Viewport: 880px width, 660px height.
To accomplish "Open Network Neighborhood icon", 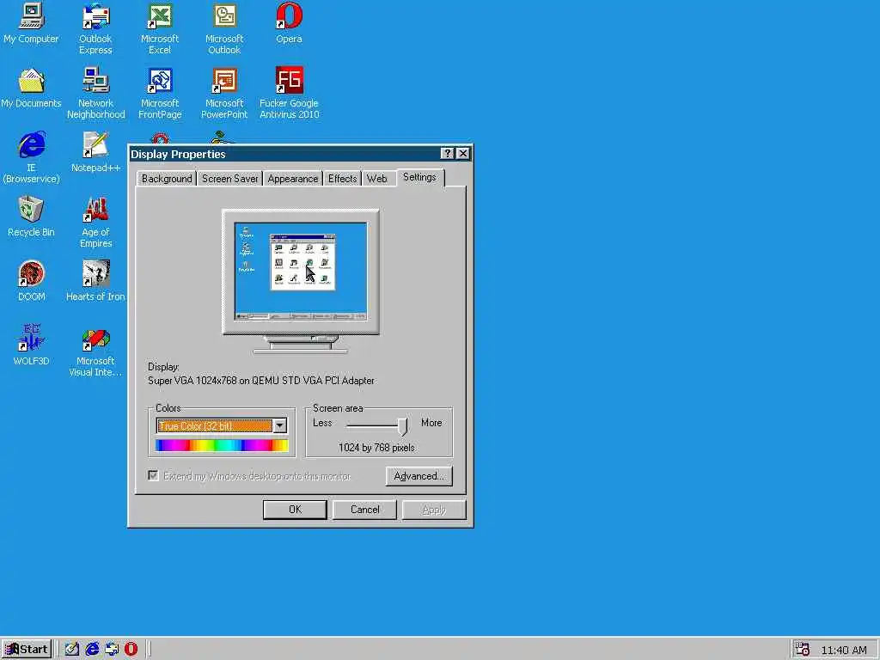I will (x=95, y=93).
